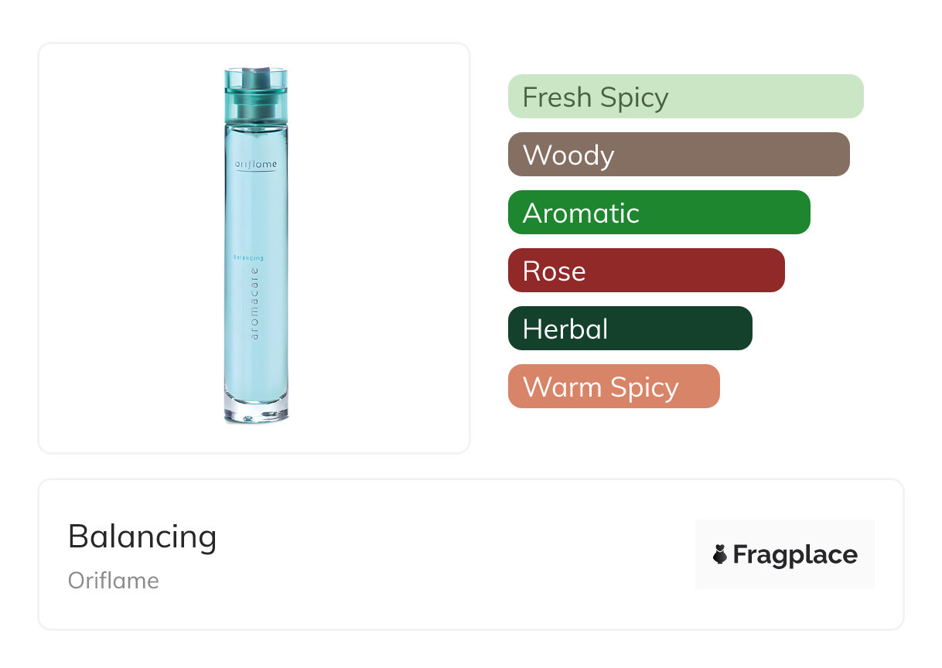The height and width of the screenshot is (668, 942).
Task: Click the oriflame label printed on the bottle
Action: [255, 165]
